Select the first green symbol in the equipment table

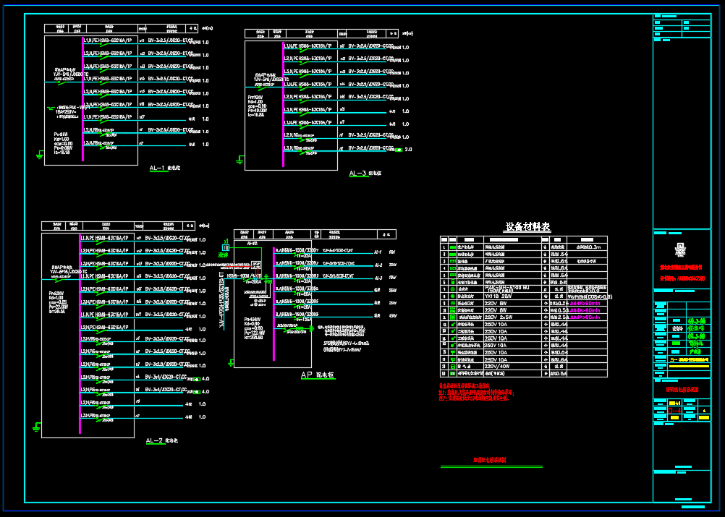click(x=452, y=247)
